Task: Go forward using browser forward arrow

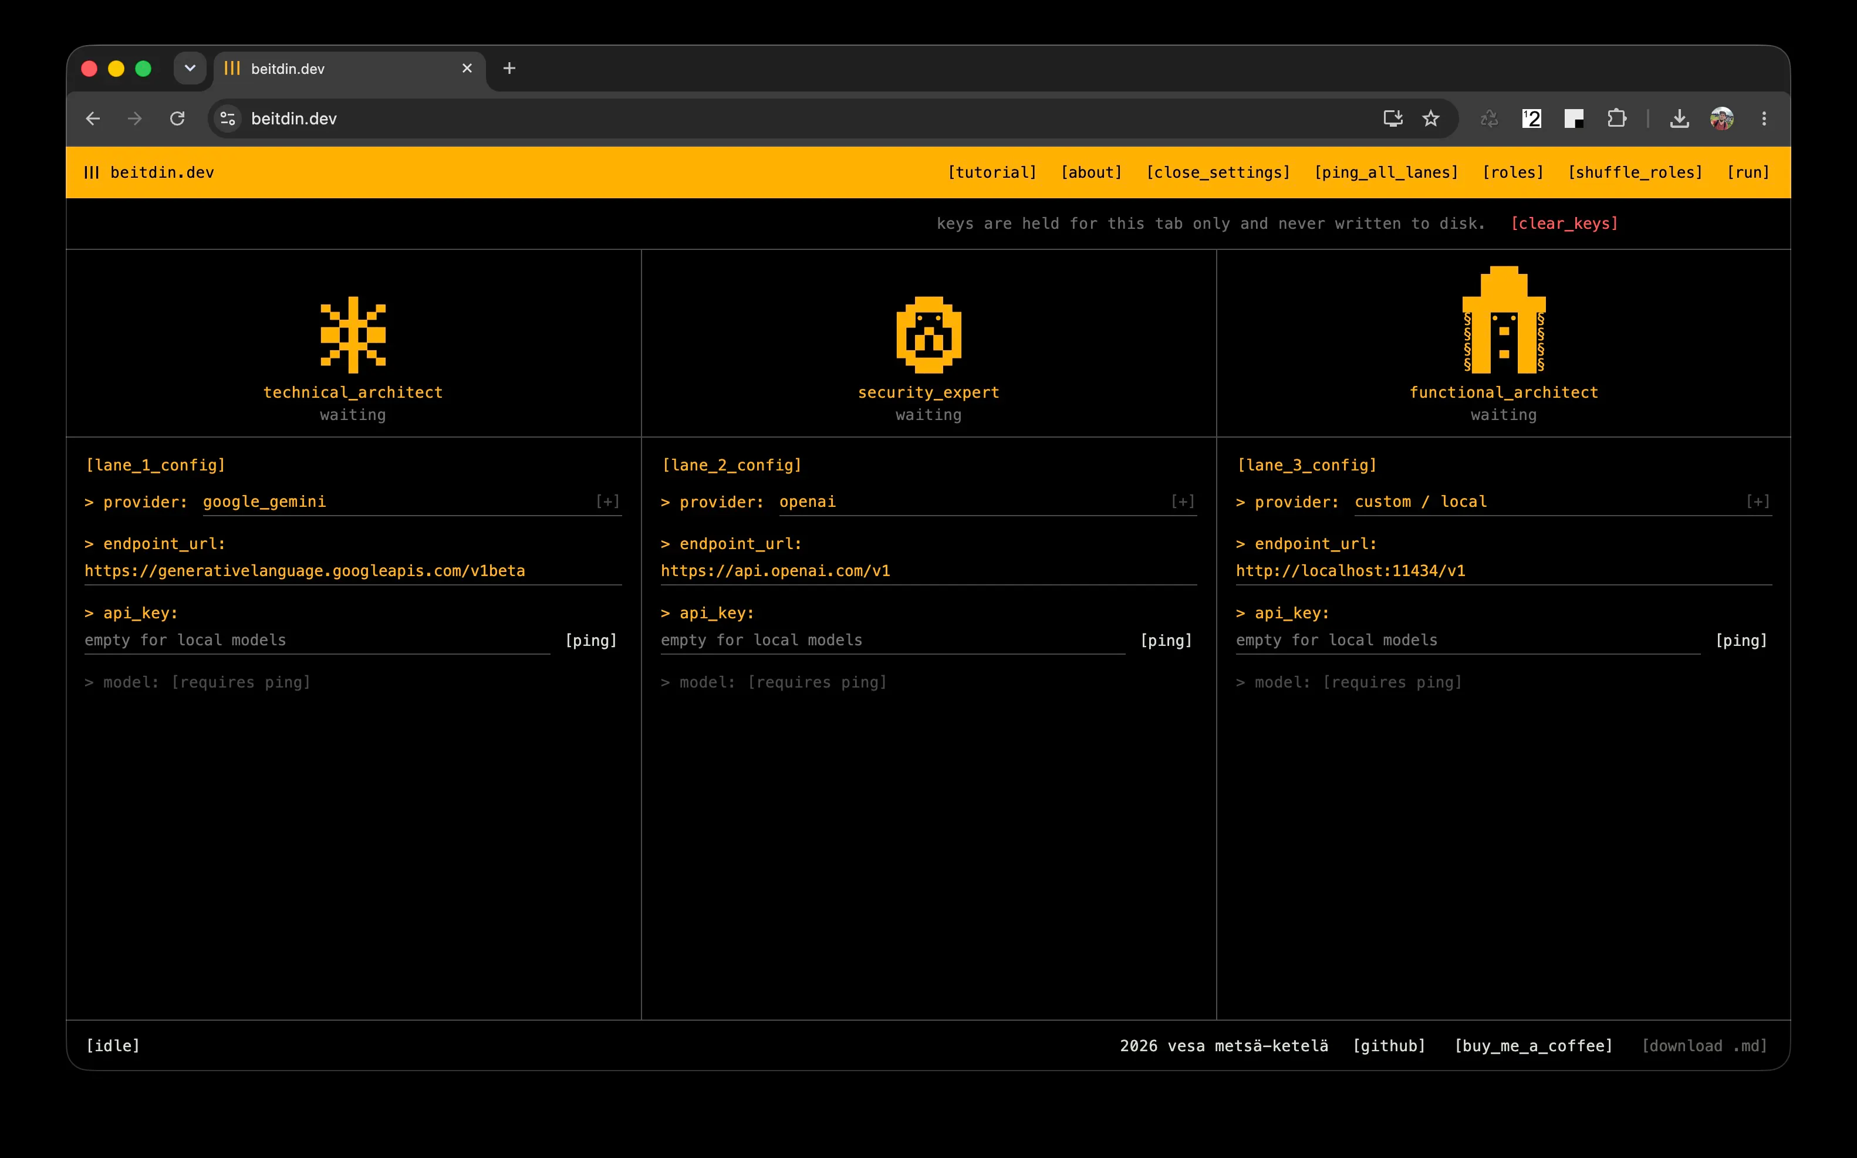Action: pyautogui.click(x=135, y=118)
